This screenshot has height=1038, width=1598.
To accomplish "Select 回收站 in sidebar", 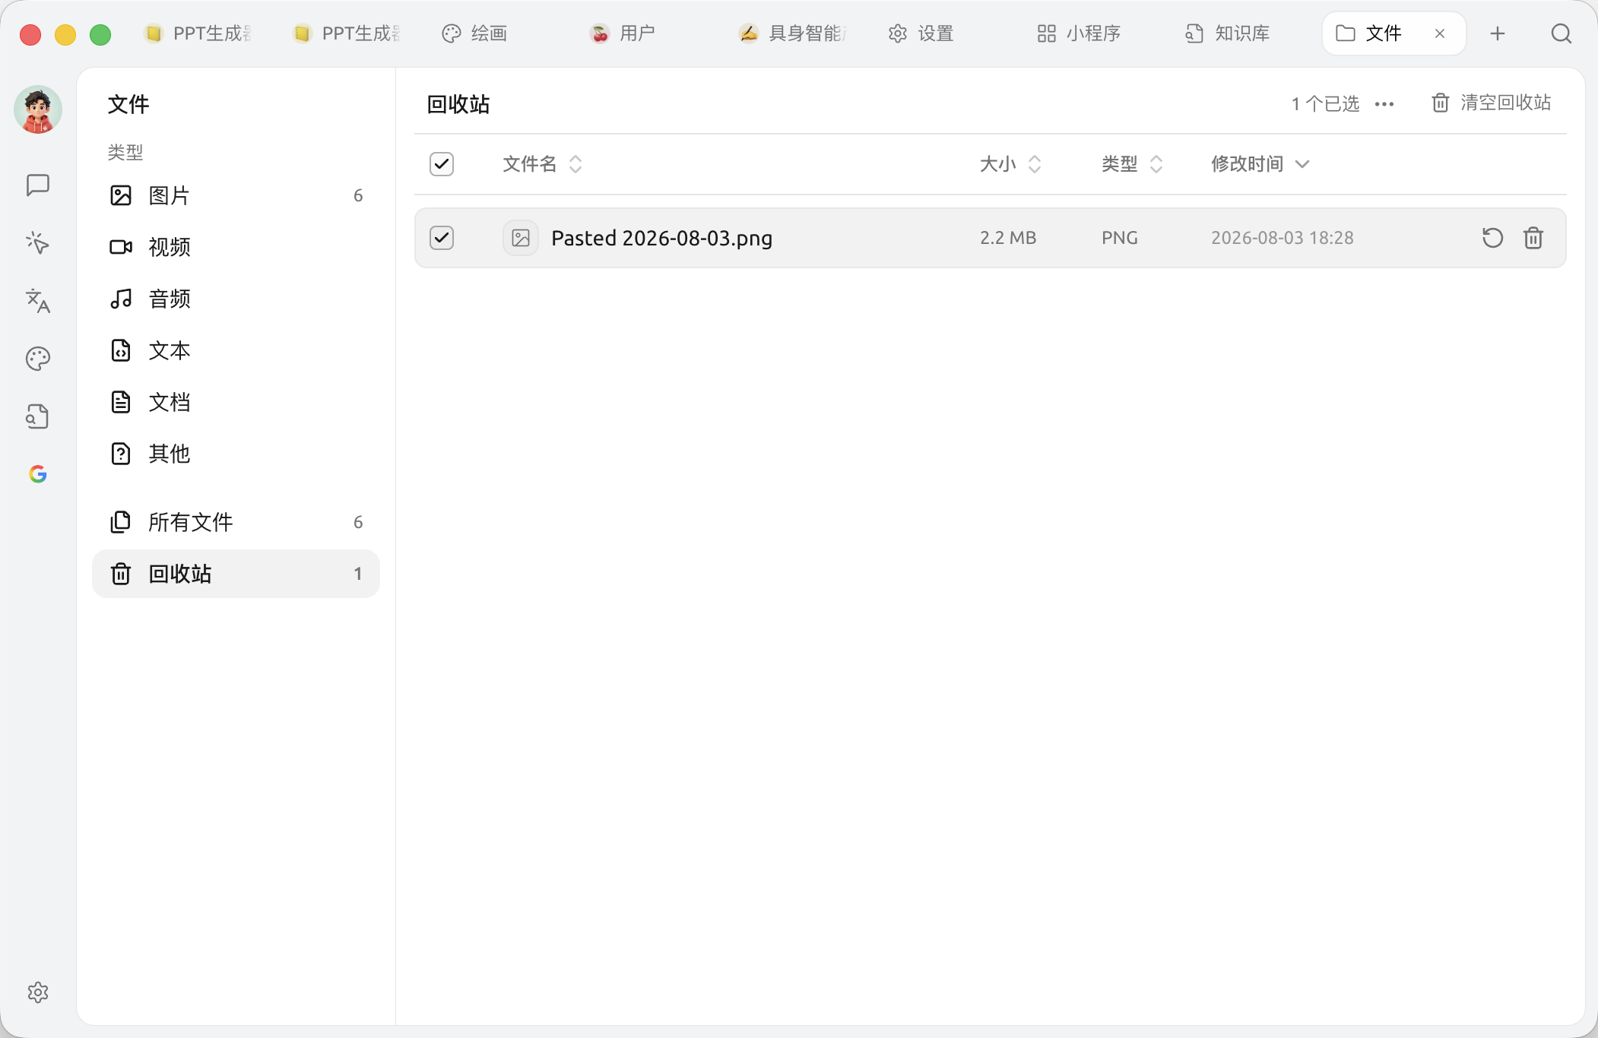I will click(x=236, y=574).
